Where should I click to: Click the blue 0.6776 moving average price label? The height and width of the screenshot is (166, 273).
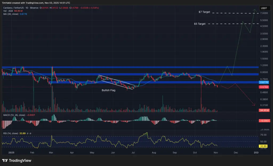coord(264,82)
